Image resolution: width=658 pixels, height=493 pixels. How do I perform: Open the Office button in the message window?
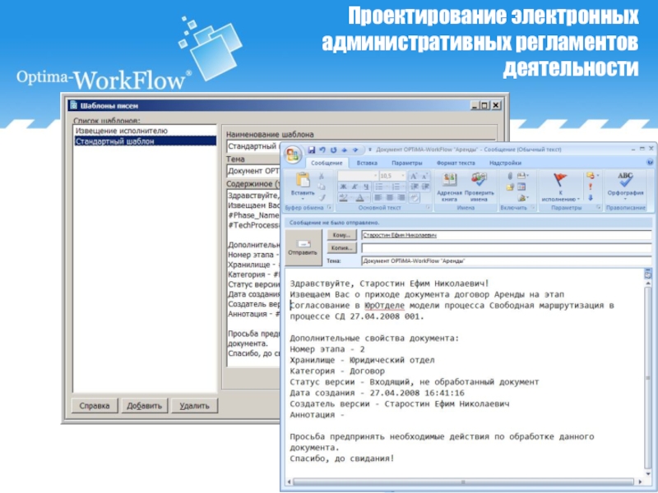293,155
